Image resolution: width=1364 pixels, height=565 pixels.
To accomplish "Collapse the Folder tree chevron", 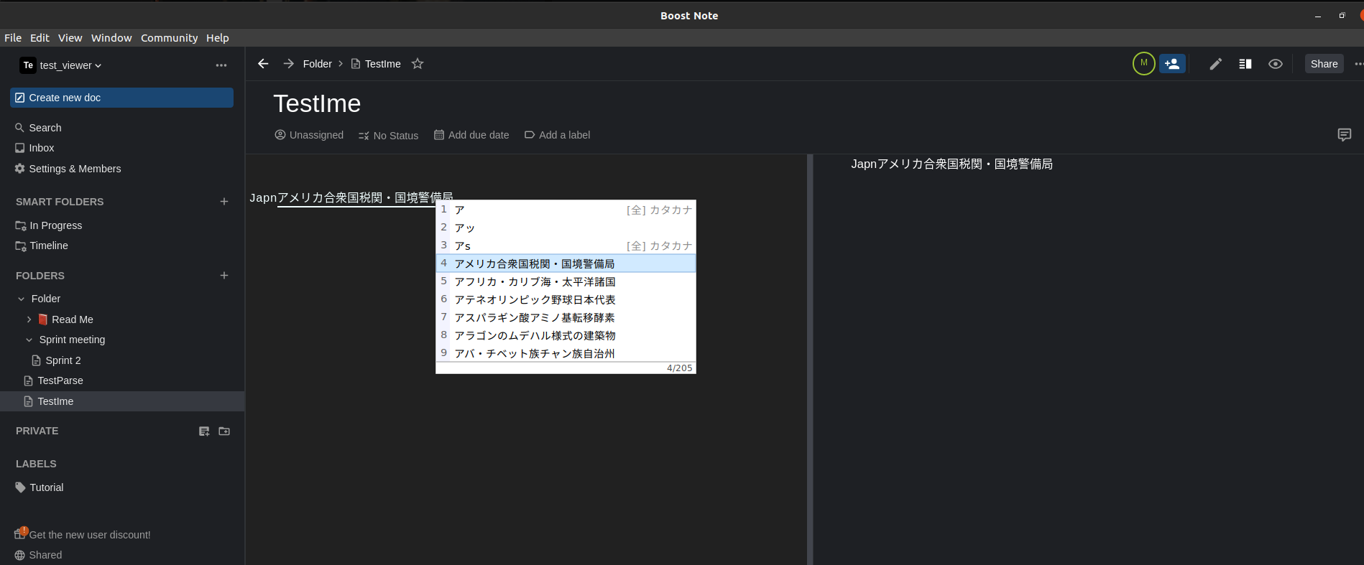I will [x=21, y=299].
